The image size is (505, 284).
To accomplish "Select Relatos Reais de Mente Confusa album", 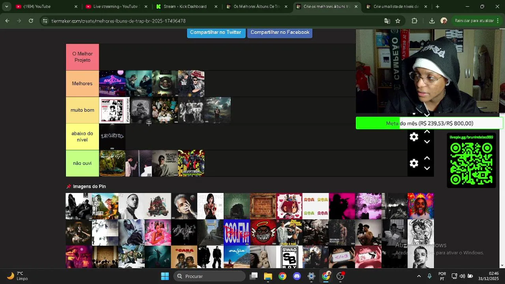I will point(165,163).
